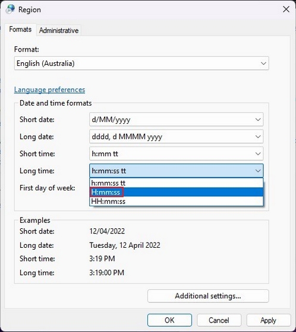Click the example short date '12/04/2022'
This screenshot has height=332, width=296.
click(107, 231)
